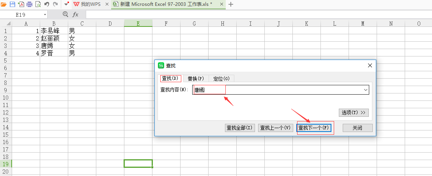
Task: Select column C header
Action: (82, 24)
